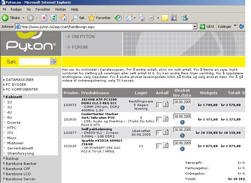Click change date icon for Sparkle 6800GT
The width and height of the screenshot is (251, 183).
(182, 149)
